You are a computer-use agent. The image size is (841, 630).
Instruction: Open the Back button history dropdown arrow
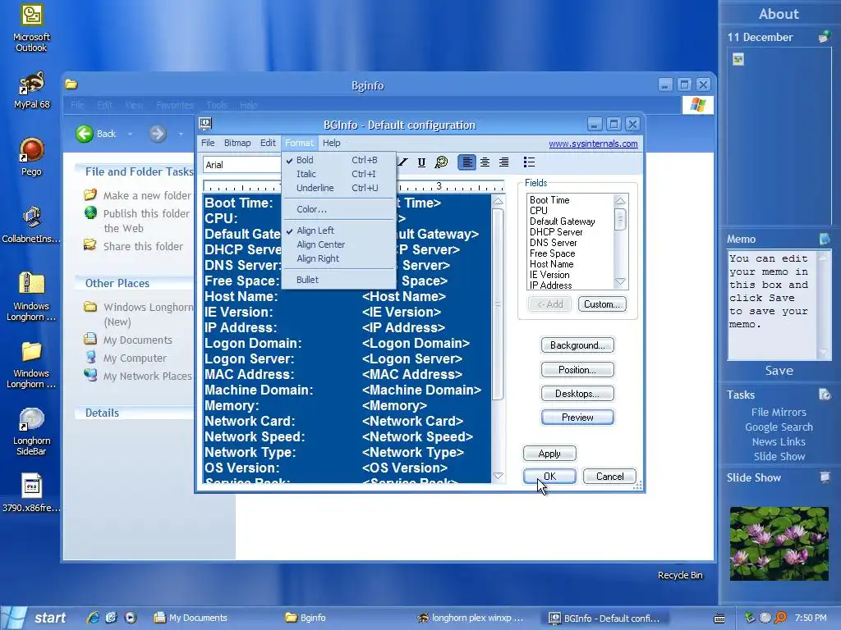coord(130,134)
